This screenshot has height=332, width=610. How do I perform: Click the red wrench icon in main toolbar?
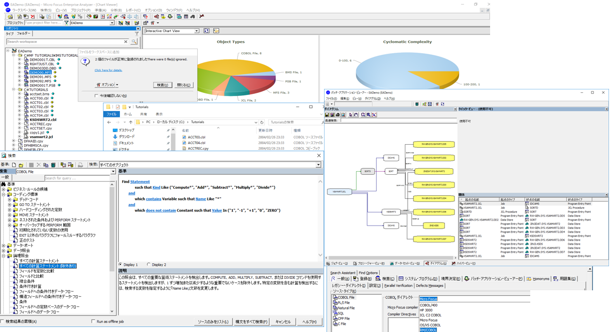202,17
